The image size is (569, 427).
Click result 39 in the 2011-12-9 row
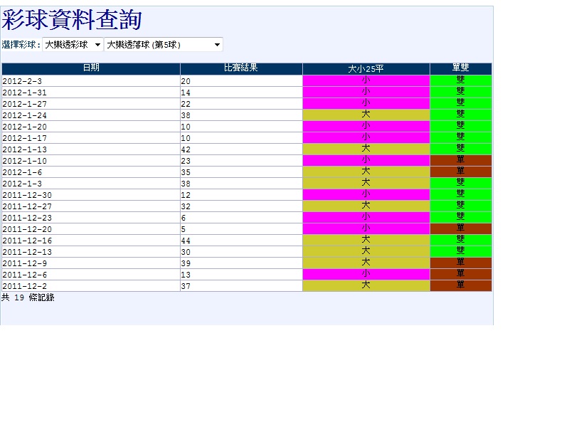click(241, 263)
